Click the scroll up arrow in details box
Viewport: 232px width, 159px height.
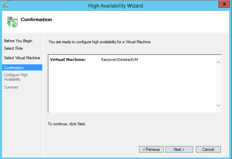coord(218,62)
